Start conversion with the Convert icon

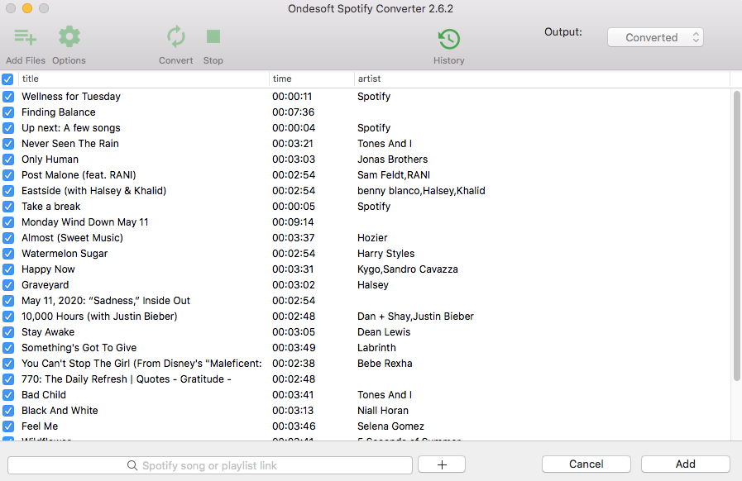(x=175, y=37)
